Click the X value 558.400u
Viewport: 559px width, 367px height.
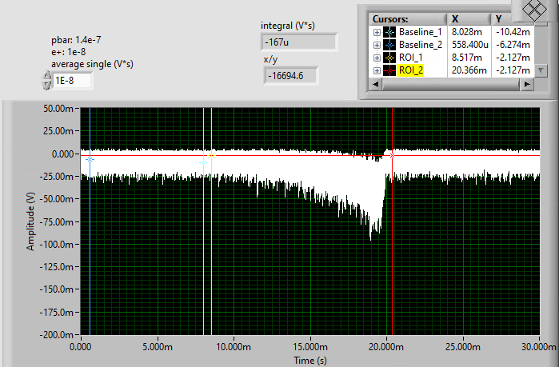click(470, 45)
